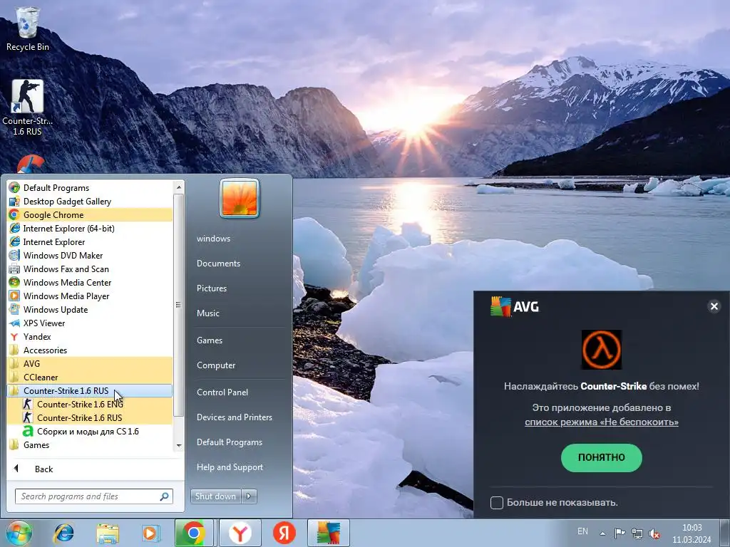Open Control Panel from the Start menu
Viewport: 730px width, 547px height.
click(x=222, y=392)
